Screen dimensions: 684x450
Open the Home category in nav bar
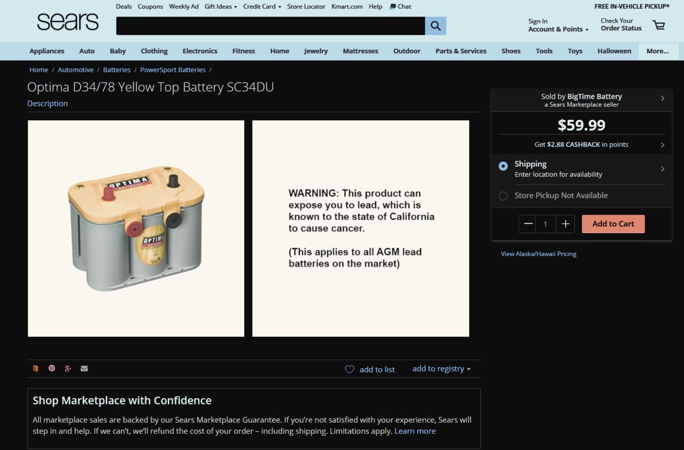coord(280,51)
